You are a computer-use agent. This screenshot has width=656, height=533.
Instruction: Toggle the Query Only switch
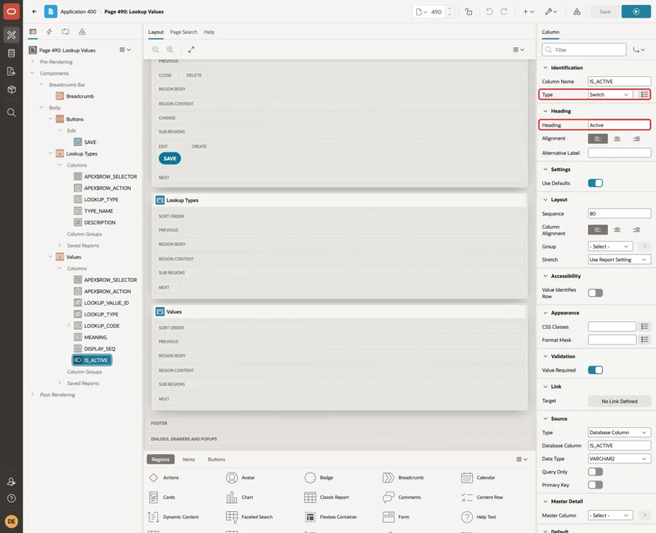(595, 471)
